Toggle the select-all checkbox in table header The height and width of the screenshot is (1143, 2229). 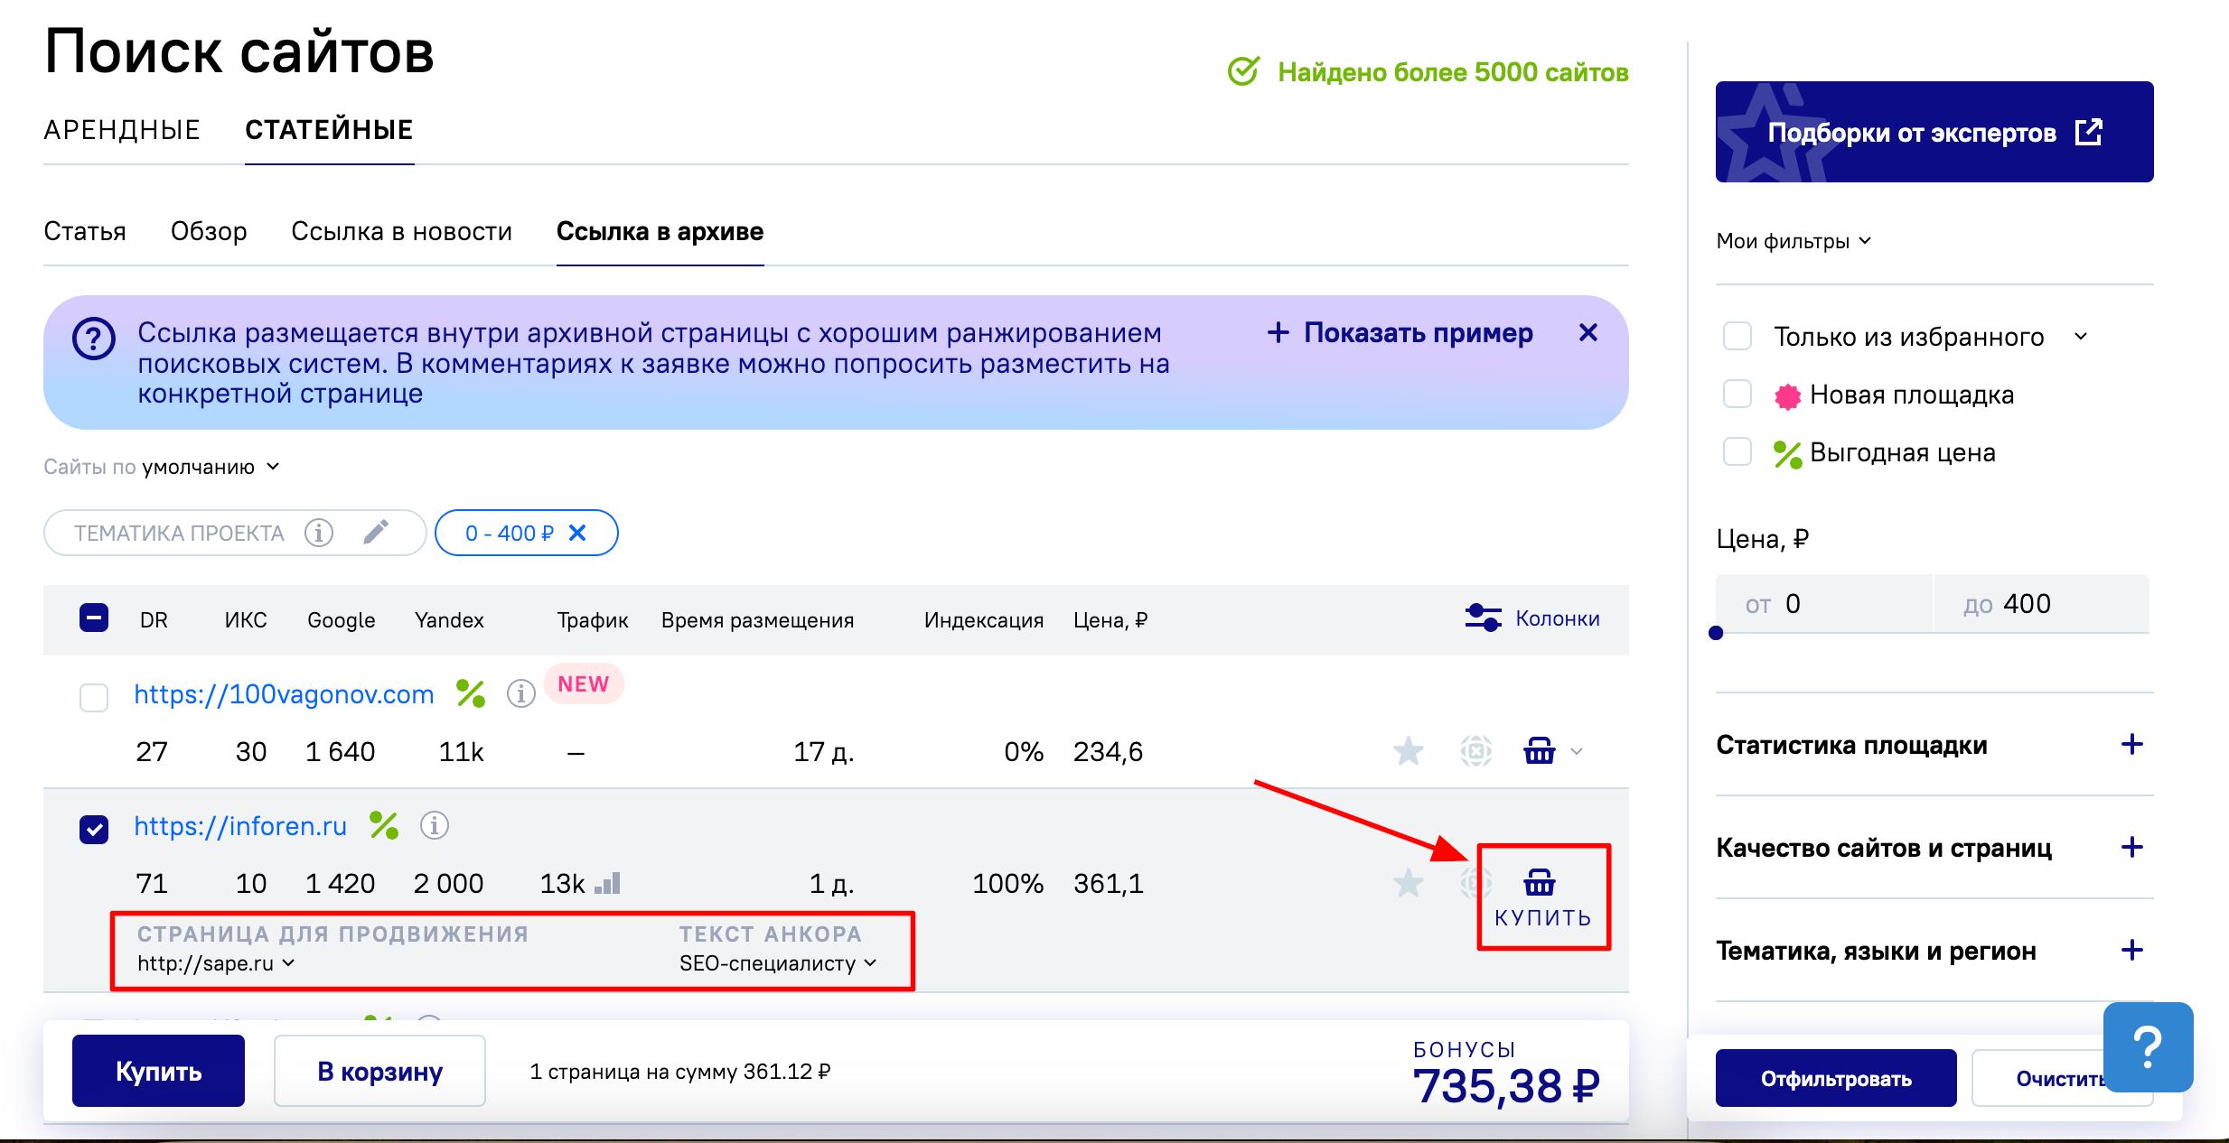pyautogui.click(x=94, y=618)
